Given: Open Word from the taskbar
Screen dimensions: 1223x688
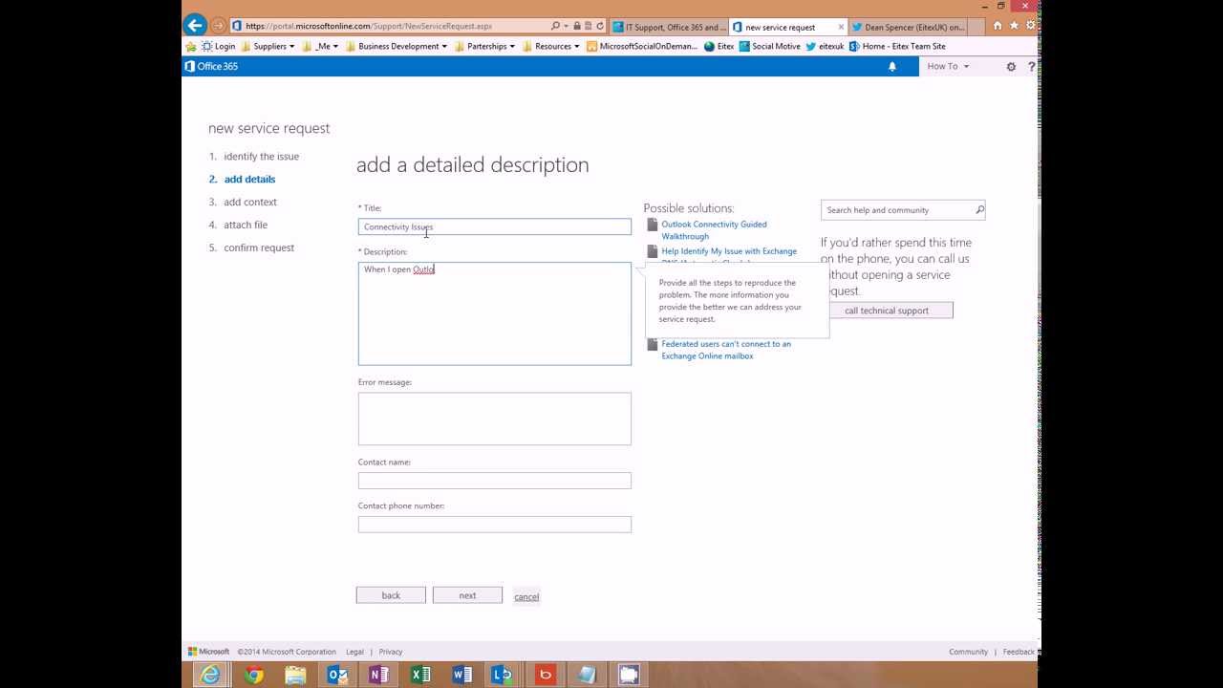Looking at the screenshot, I should pos(462,675).
